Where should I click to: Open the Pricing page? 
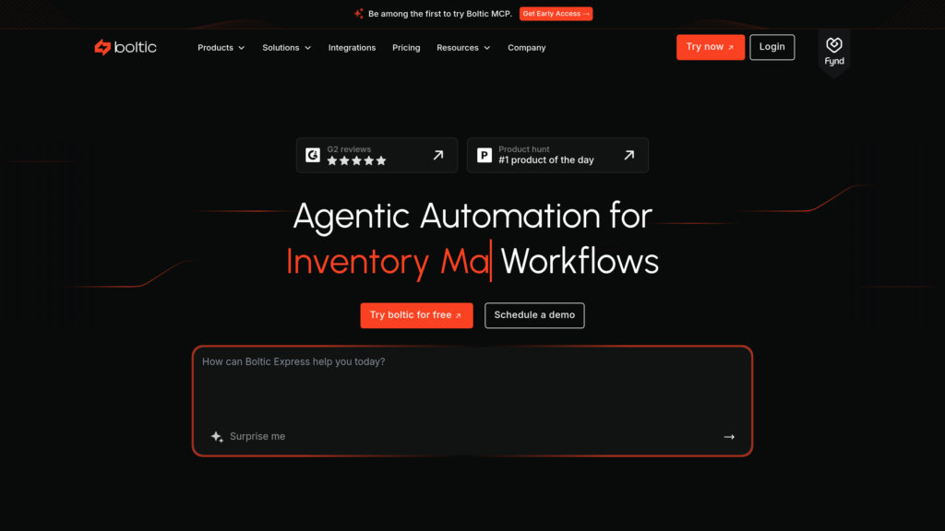[406, 48]
